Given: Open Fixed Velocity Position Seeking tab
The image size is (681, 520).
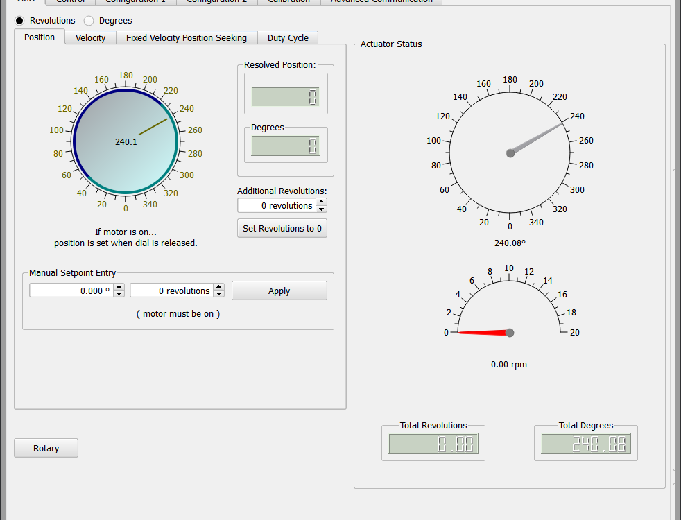Looking at the screenshot, I should point(187,37).
